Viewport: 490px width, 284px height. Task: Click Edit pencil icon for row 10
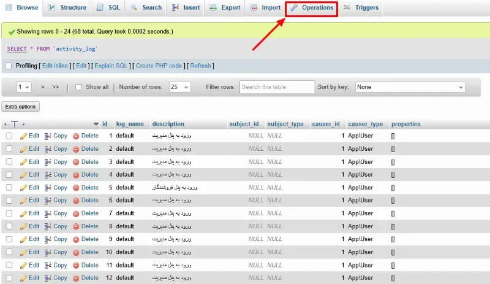[x=23, y=252]
